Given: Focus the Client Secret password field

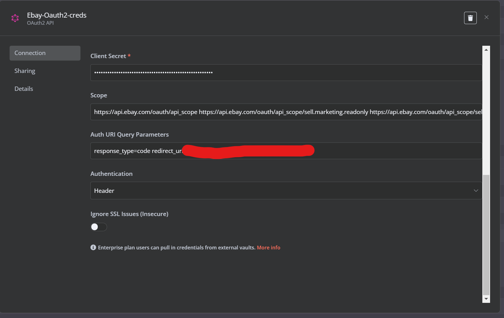Looking at the screenshot, I should [x=286, y=73].
